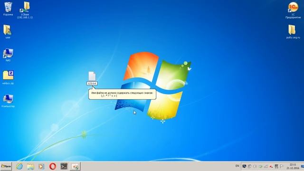
Task: Open the Корзина recycle bin icon
Action: point(8,9)
